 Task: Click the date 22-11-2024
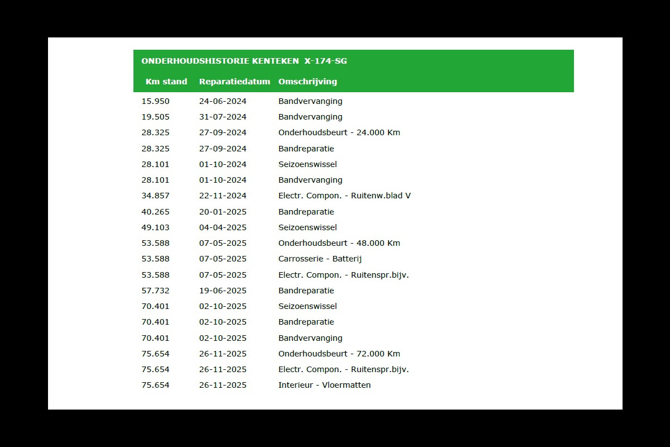(223, 196)
